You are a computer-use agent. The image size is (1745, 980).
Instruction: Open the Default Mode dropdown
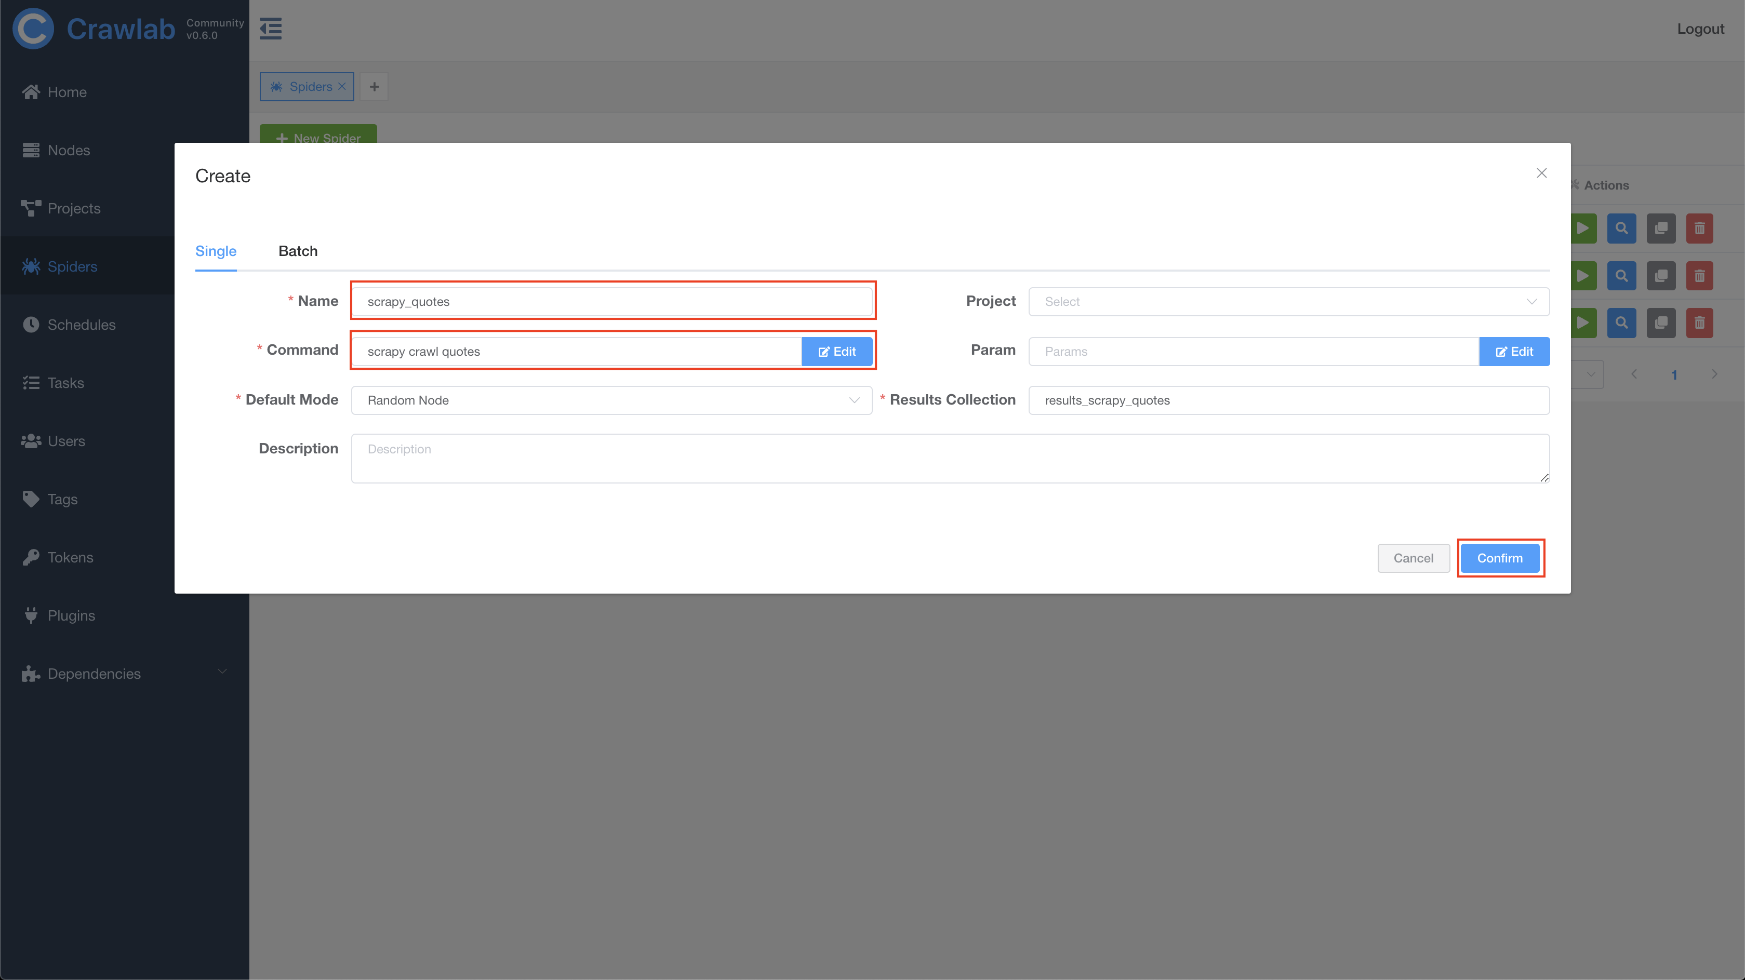click(611, 400)
